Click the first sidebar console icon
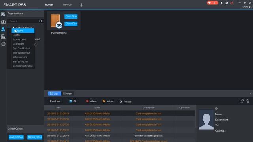The height and width of the screenshot is (142, 253). click(x=3, y=14)
